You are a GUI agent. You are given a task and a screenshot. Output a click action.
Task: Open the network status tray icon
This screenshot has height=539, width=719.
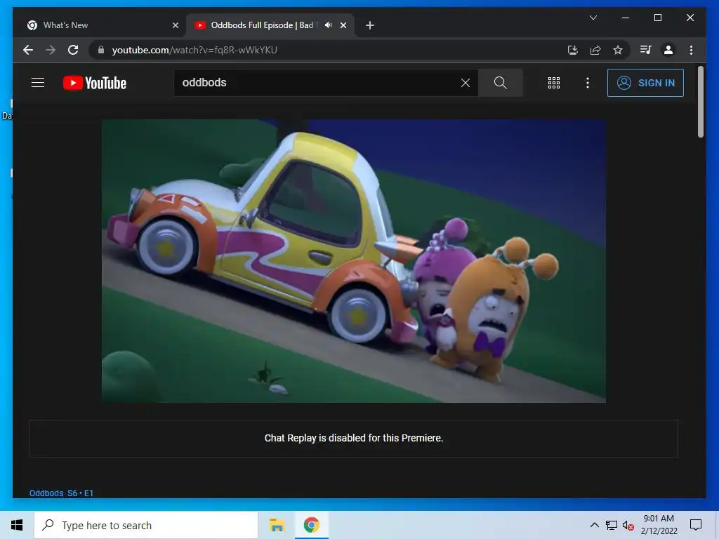612,525
